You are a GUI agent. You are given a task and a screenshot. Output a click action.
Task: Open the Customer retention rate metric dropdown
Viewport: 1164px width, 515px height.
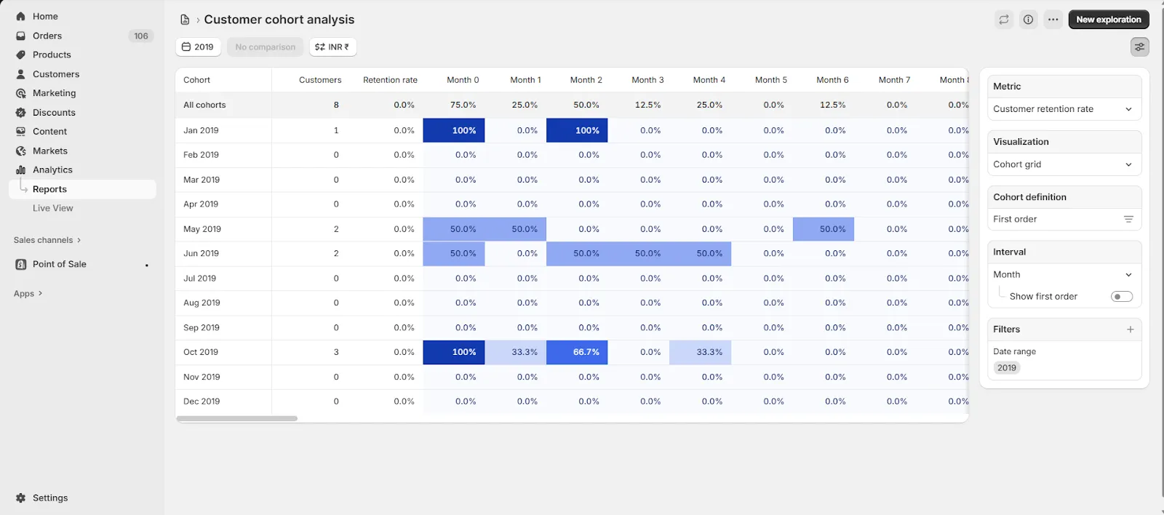point(1064,109)
